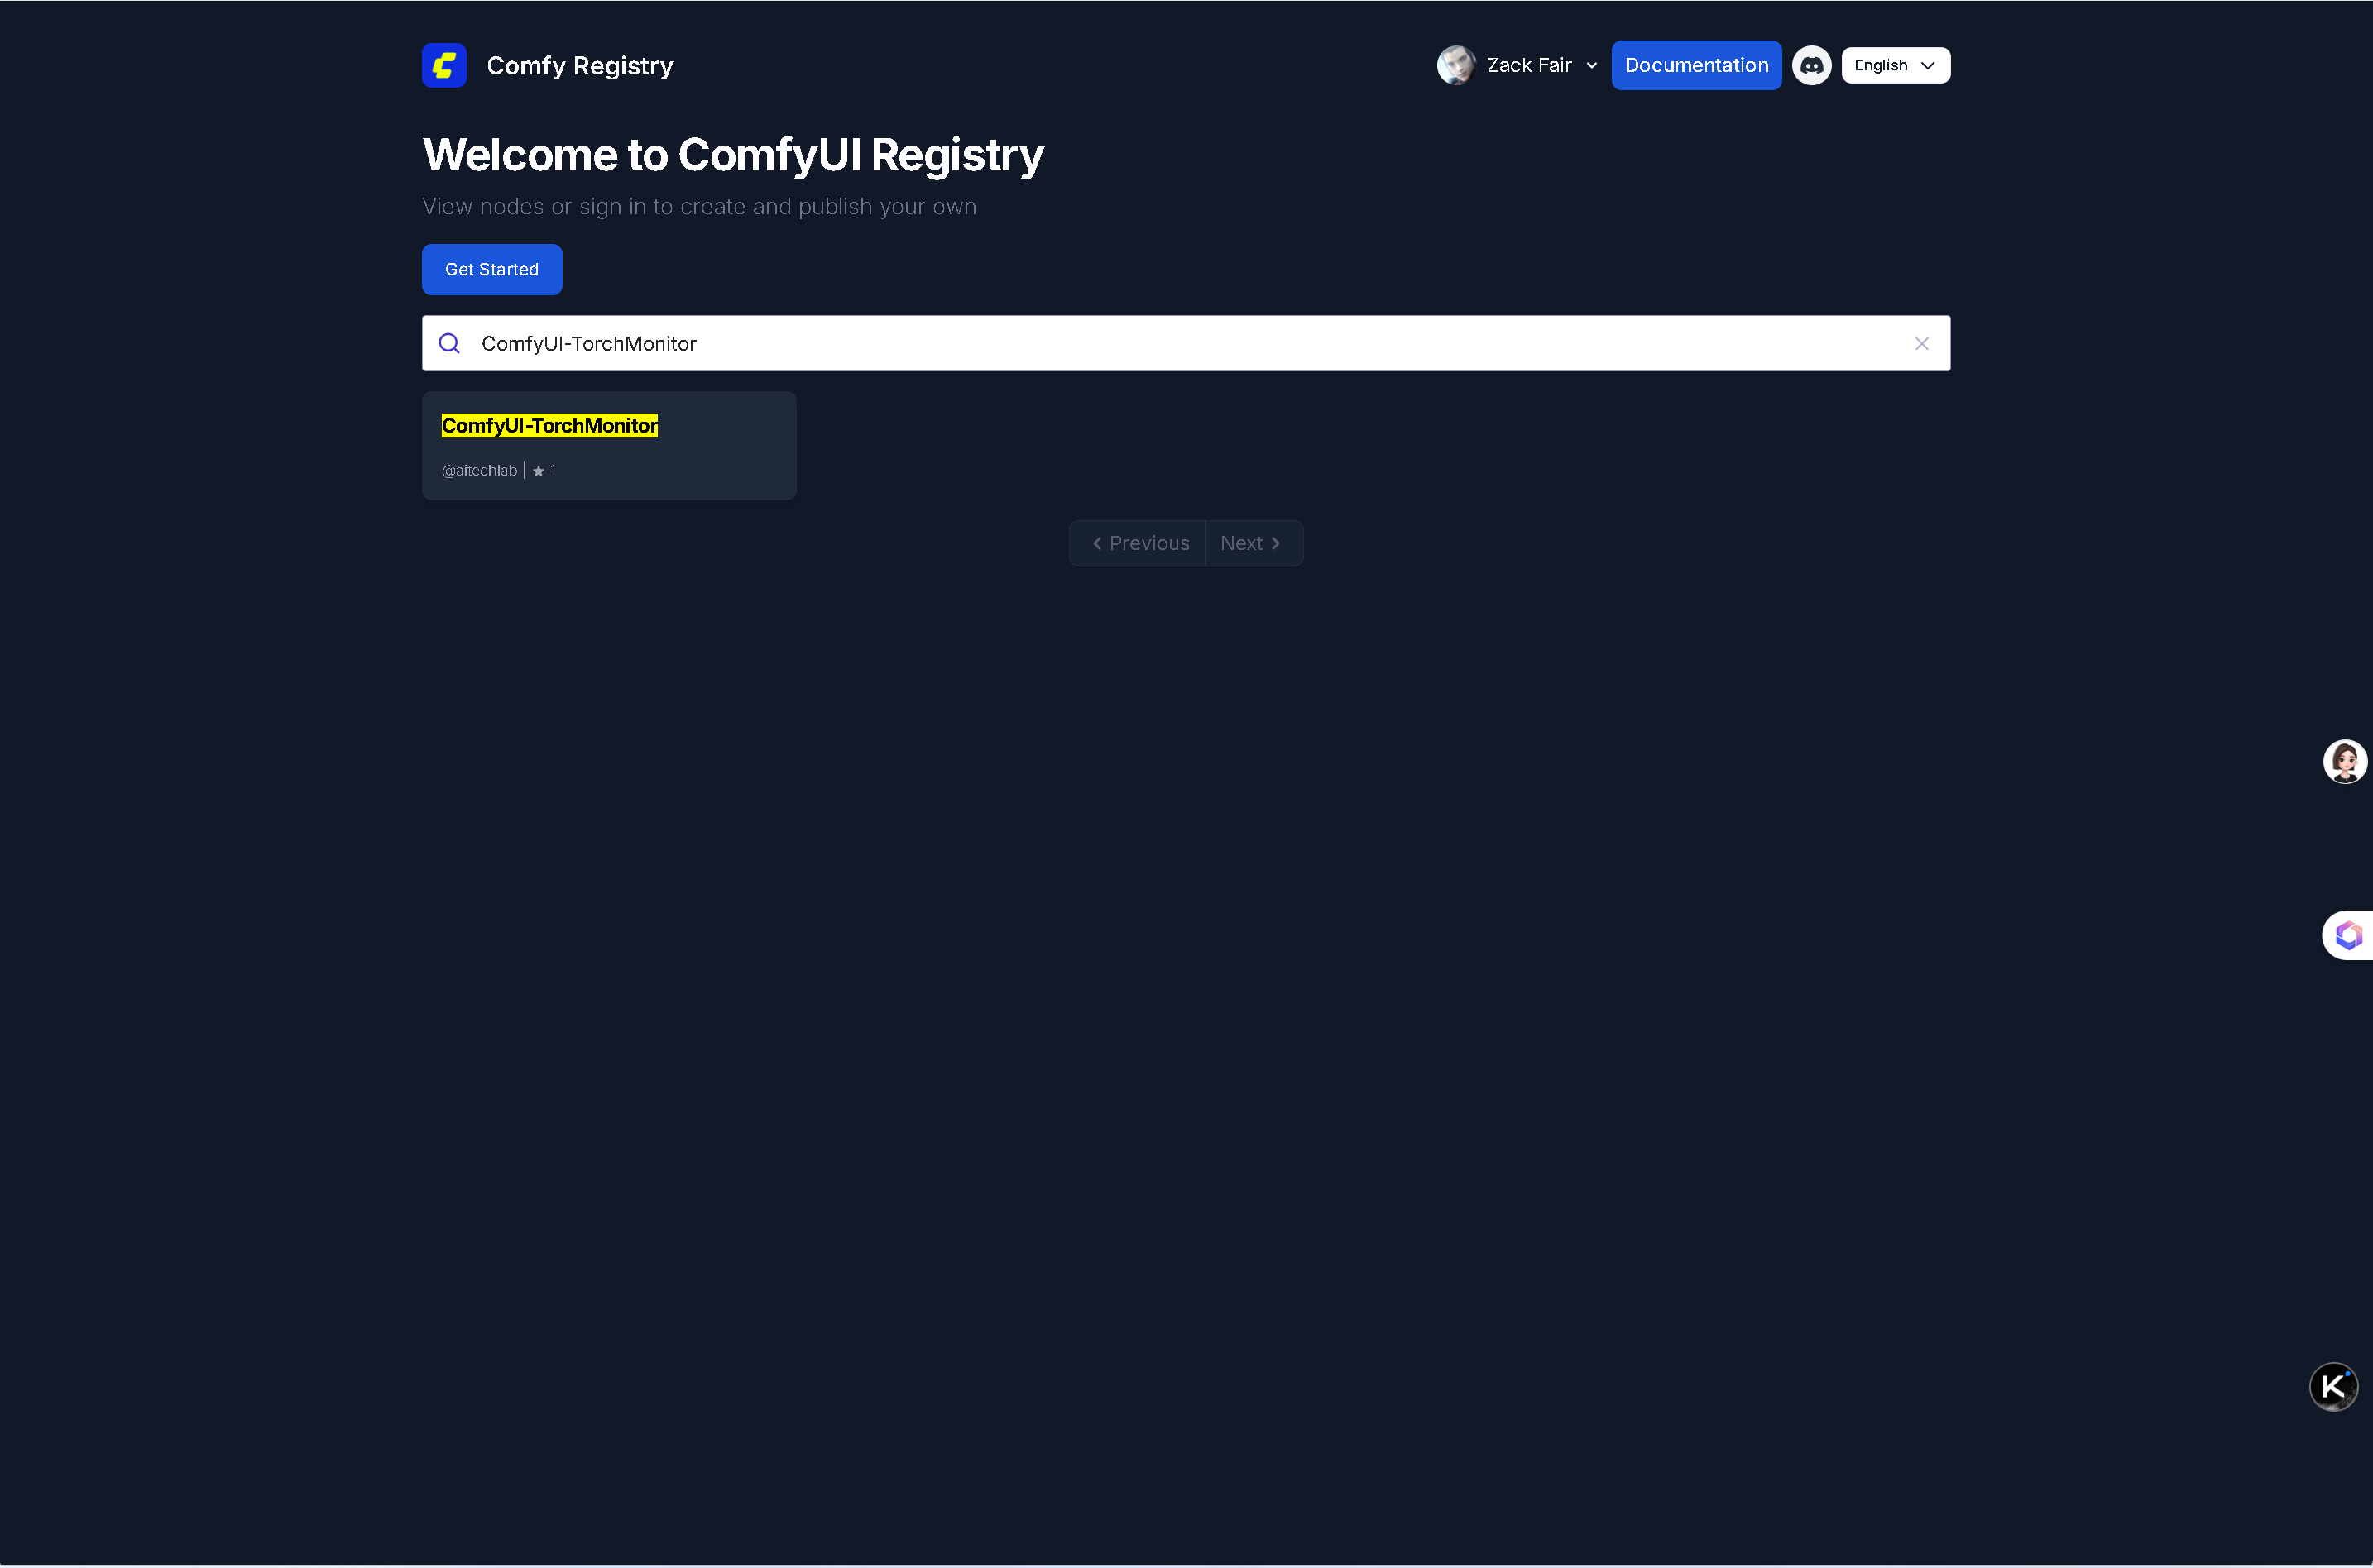The image size is (2373, 1568).
Task: Click the star rating icon on result card
Action: [x=538, y=471]
